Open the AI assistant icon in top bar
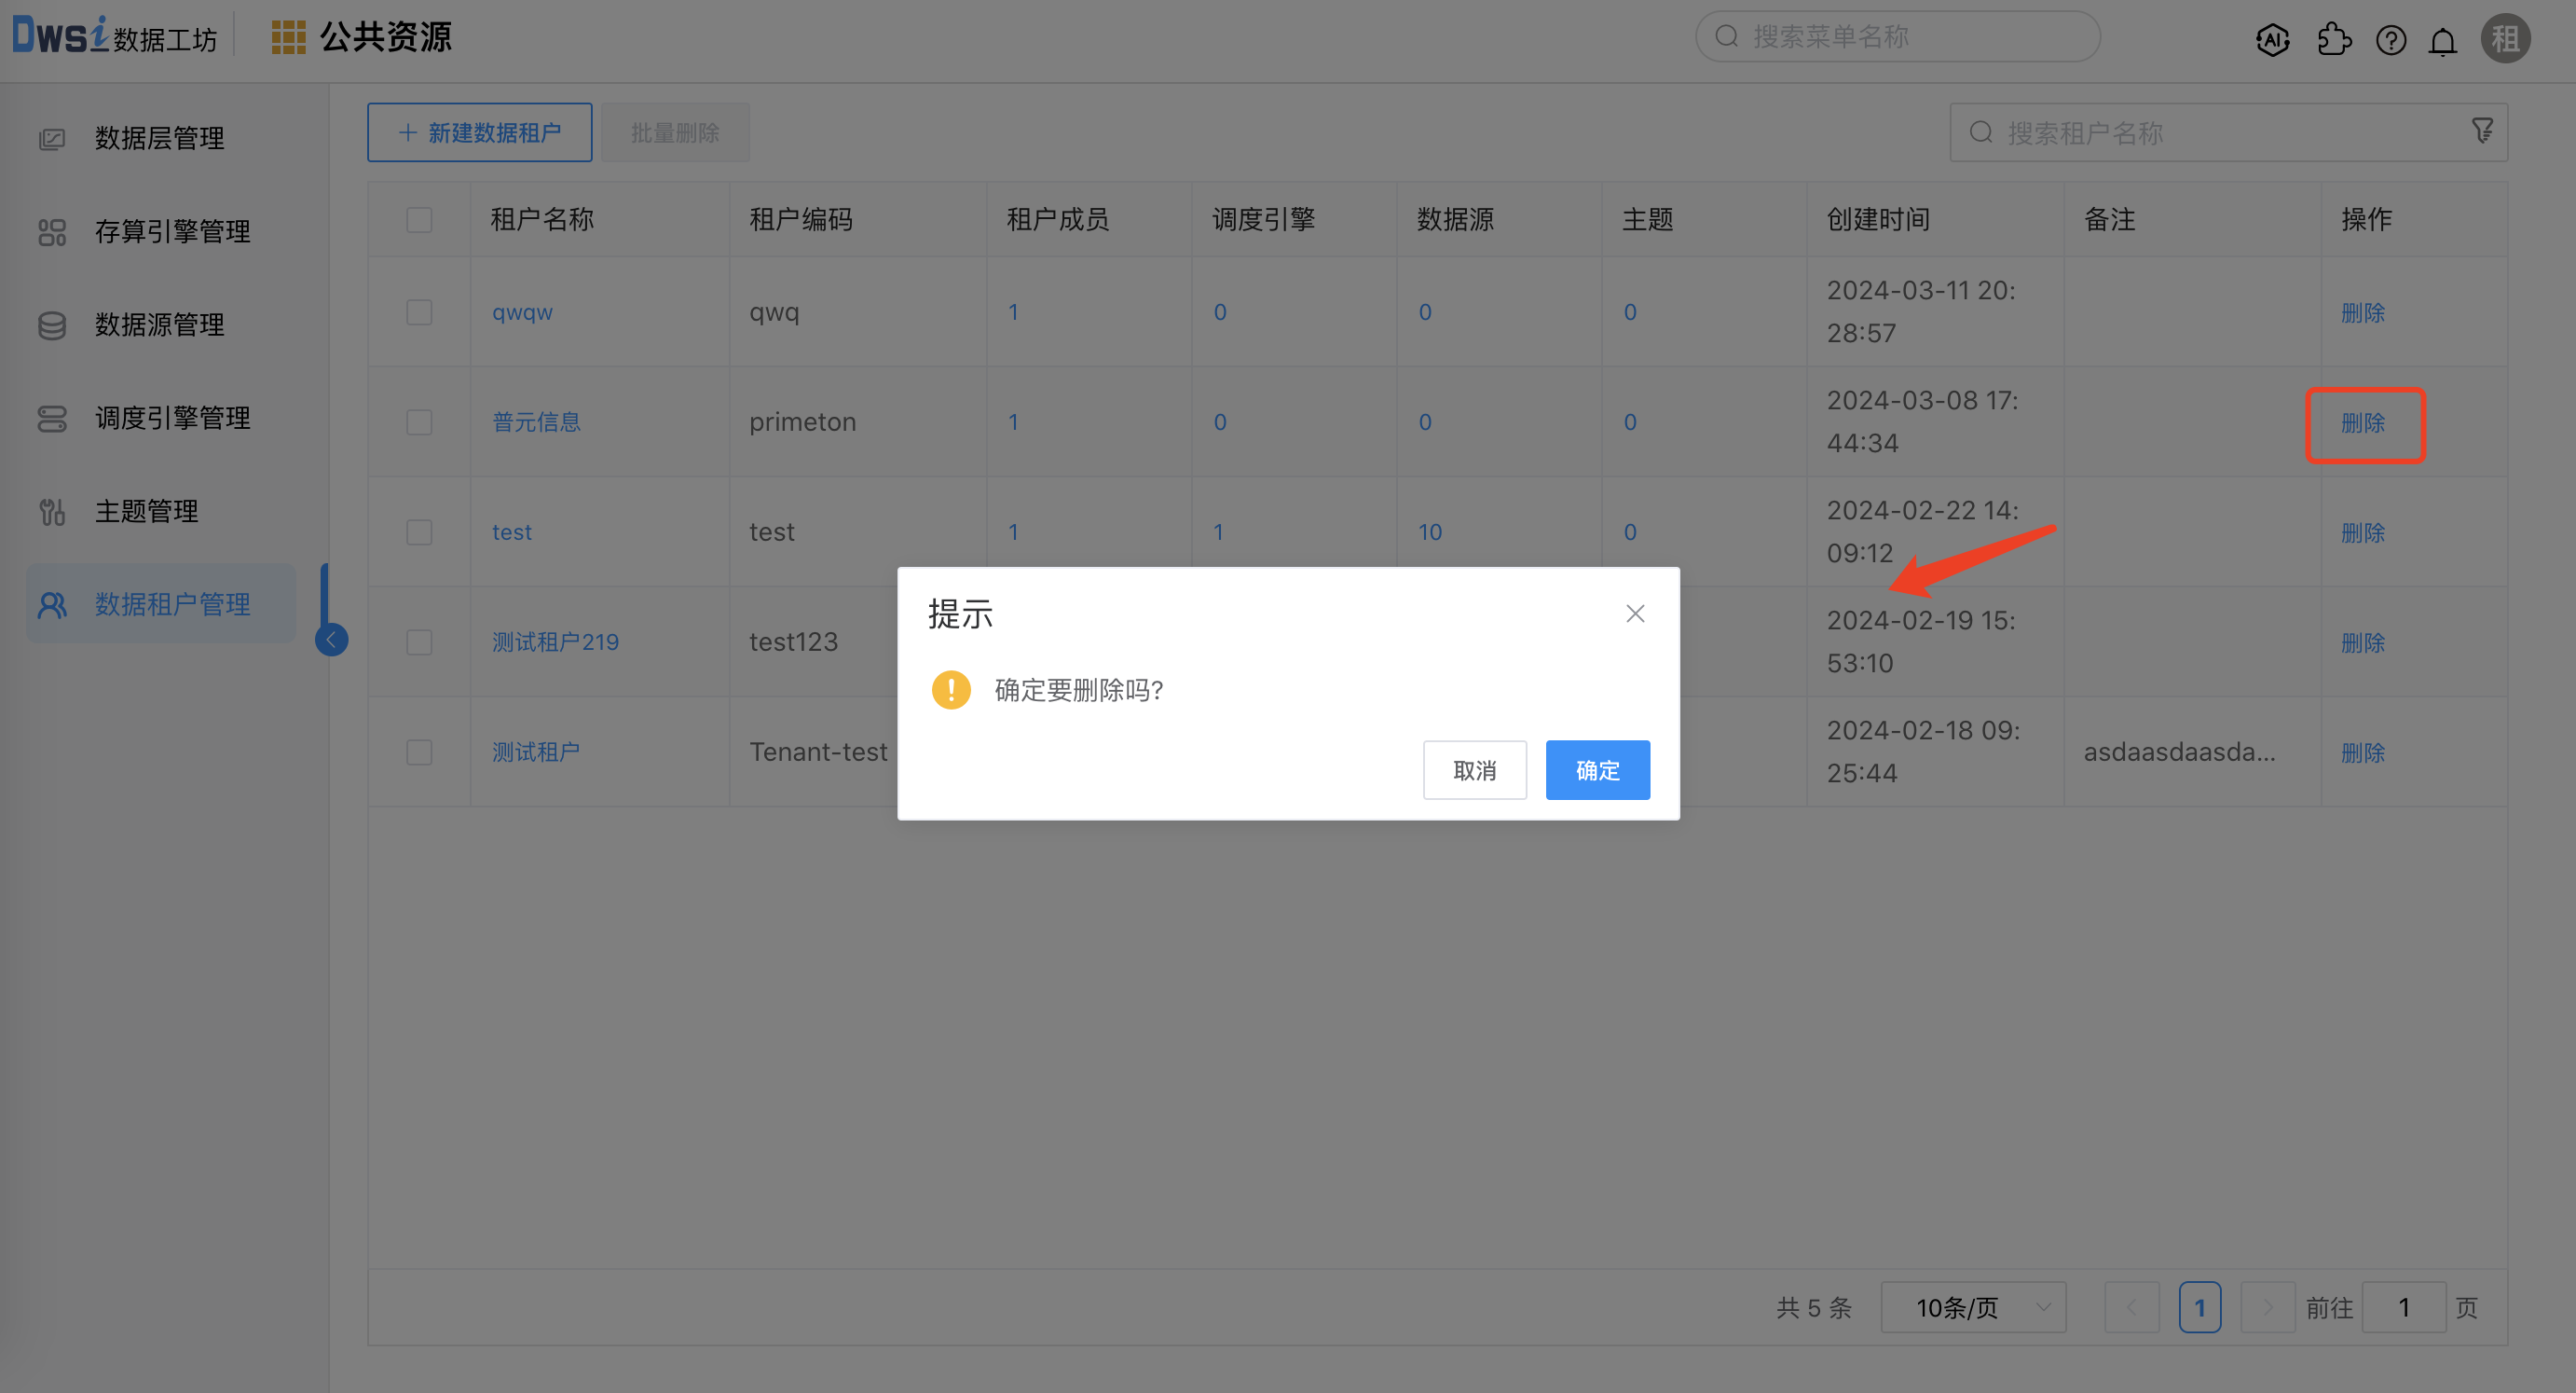This screenshot has width=2576, height=1393. (2272, 39)
